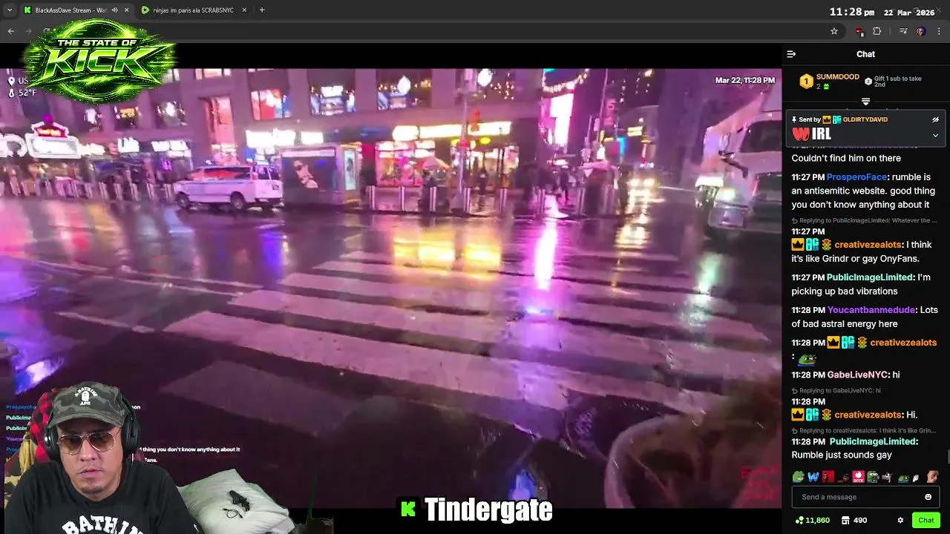
Task: Open Youcantbanmedude's username in chat
Action: pyautogui.click(x=871, y=310)
